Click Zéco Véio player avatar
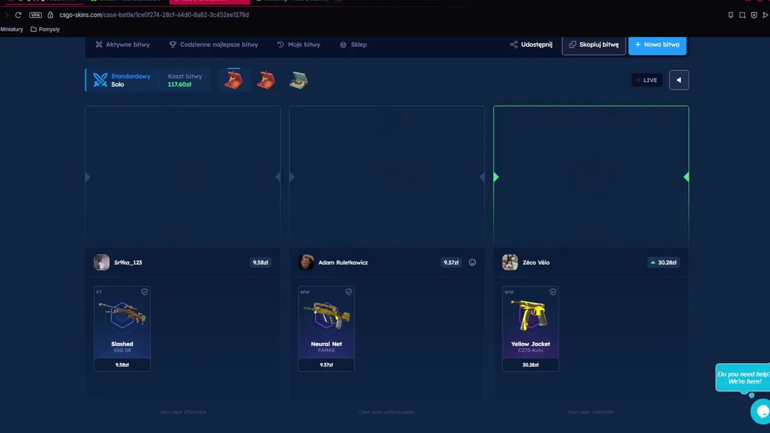770x433 pixels. click(510, 262)
